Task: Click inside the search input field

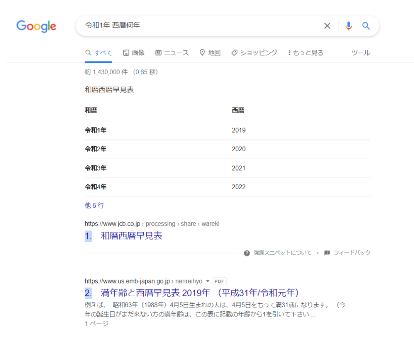Action: pyautogui.click(x=201, y=26)
